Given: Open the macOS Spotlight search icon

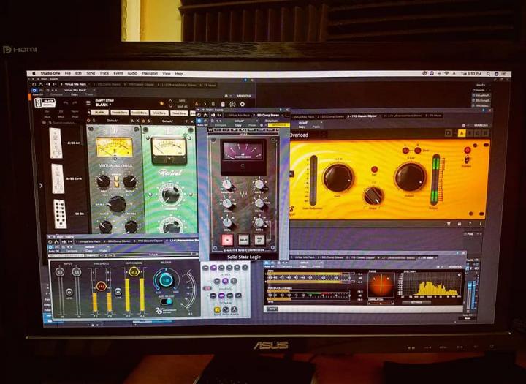Looking at the screenshot, I should [488, 74].
